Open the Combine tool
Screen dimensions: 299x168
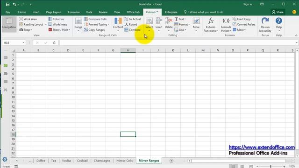click(132, 30)
